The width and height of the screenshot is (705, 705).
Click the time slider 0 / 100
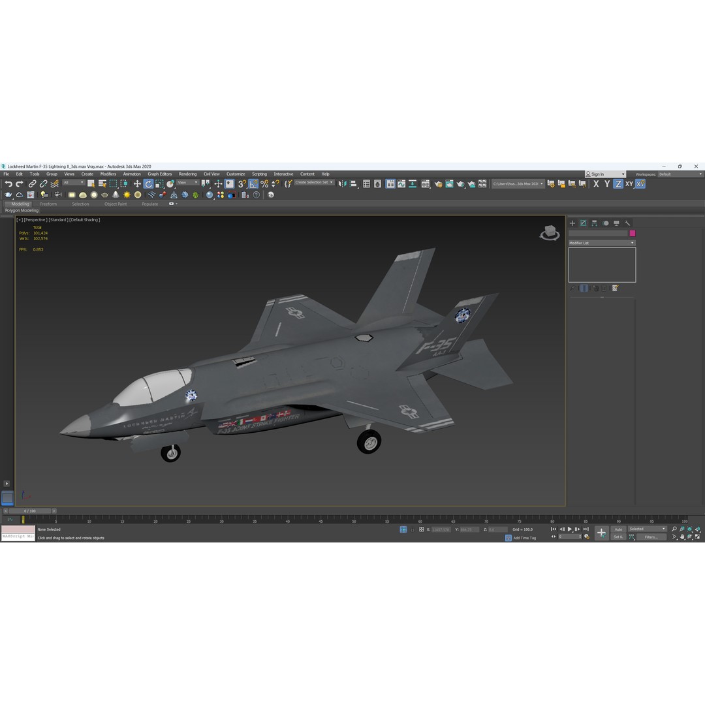click(29, 511)
